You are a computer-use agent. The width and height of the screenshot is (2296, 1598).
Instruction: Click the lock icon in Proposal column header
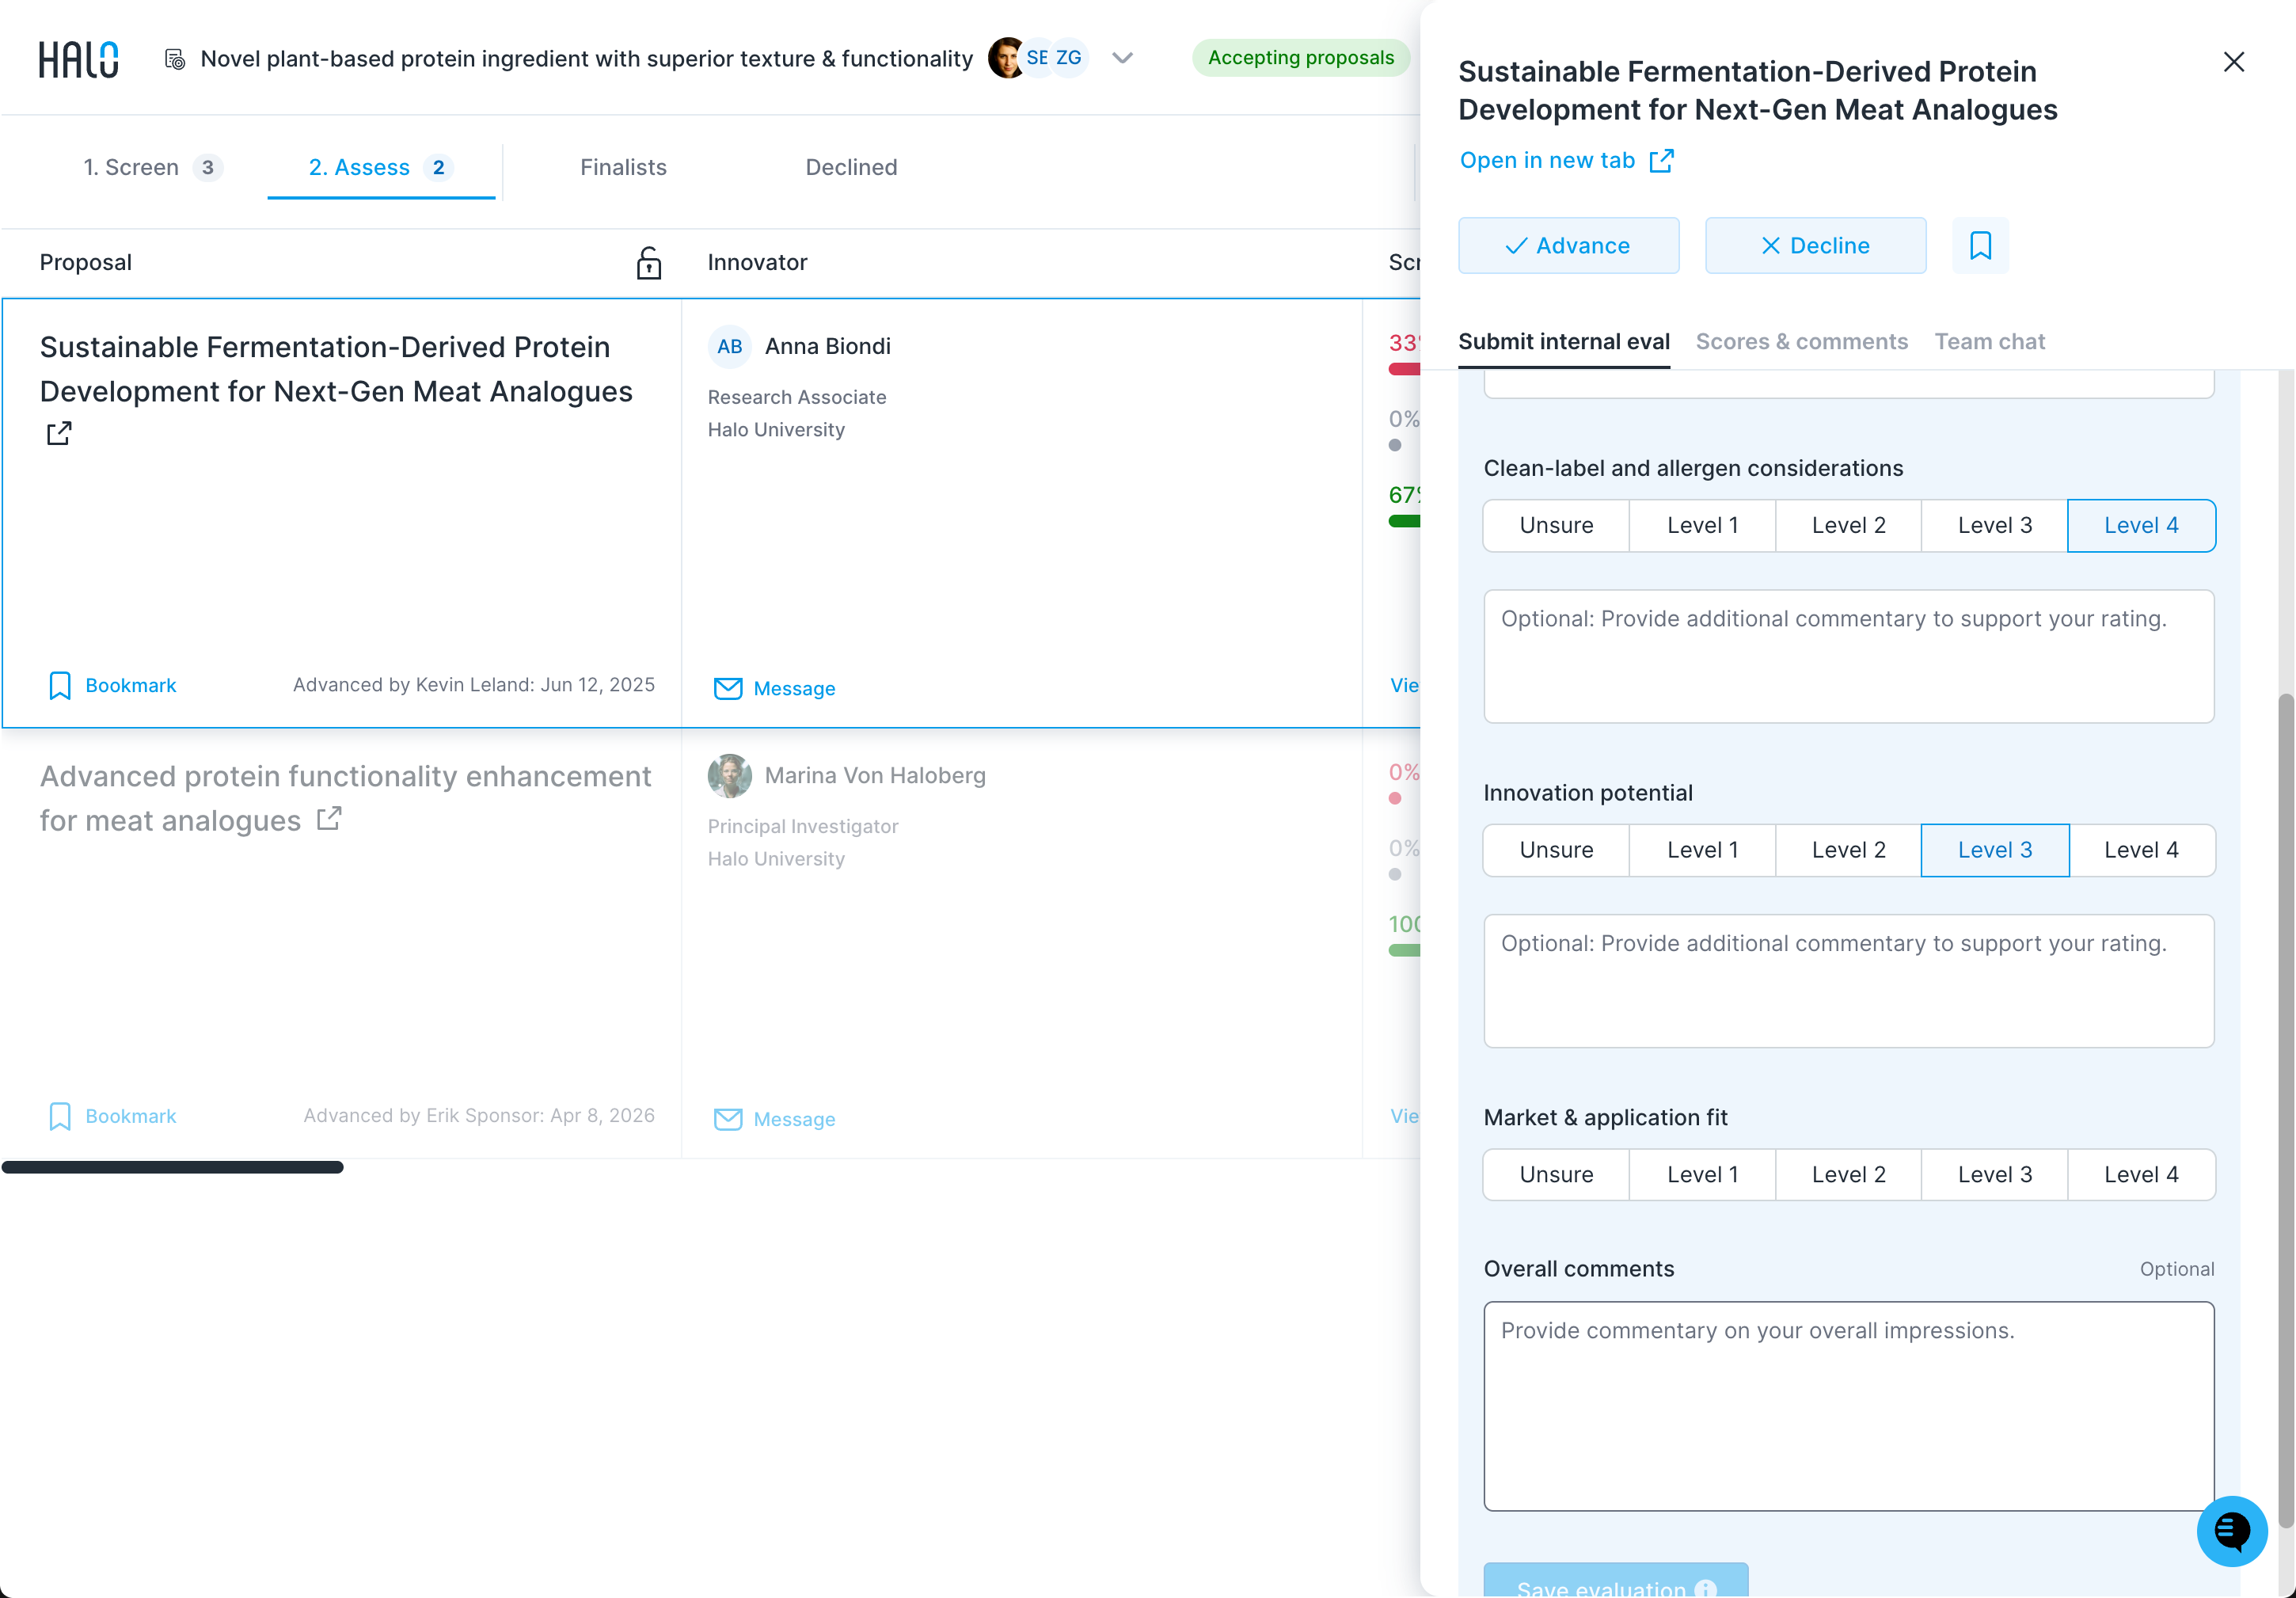pos(649,263)
